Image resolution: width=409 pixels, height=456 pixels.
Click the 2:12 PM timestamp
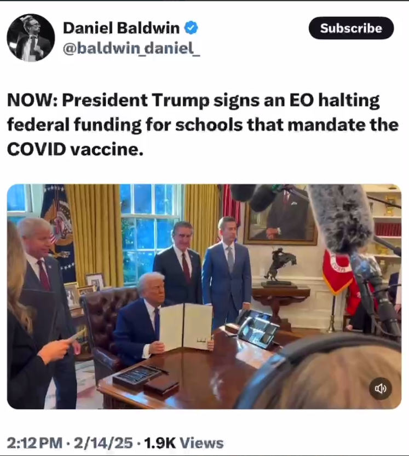coord(34,443)
